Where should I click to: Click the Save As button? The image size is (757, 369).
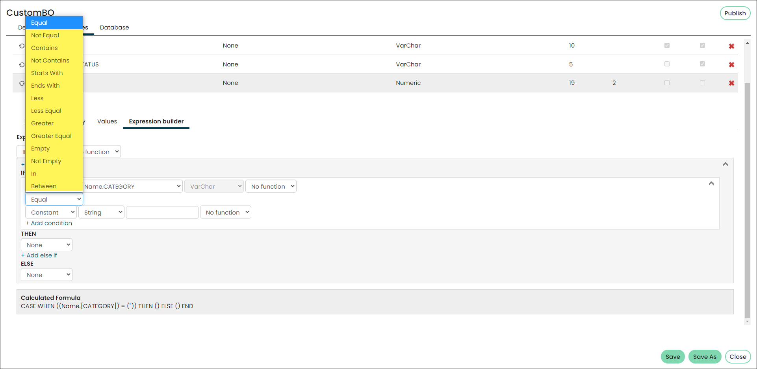tap(705, 357)
